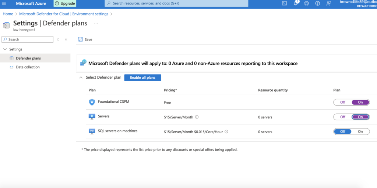Click the Settings page header icon
The width and height of the screenshot is (377, 188).
click(x=7, y=25)
